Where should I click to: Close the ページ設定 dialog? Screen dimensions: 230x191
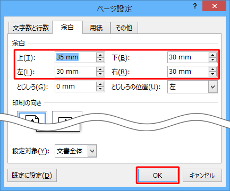click(x=215, y=6)
